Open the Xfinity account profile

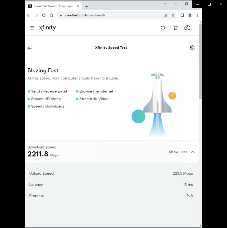187,28
